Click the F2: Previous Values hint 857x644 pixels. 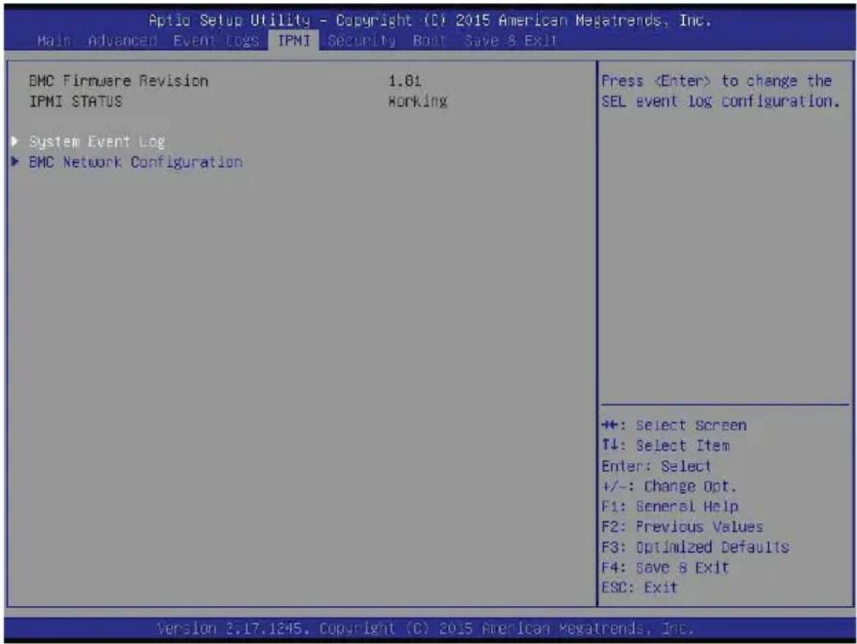click(682, 526)
